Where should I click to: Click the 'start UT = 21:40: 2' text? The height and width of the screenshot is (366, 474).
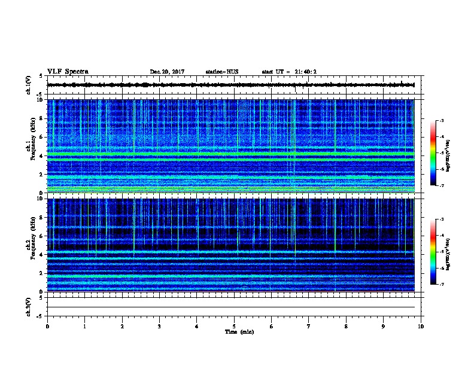tap(289, 72)
